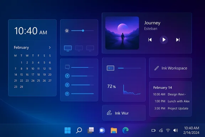The image size is (205, 137).
Task: Click the volume speaker tray icon
Action: (x=175, y=130)
